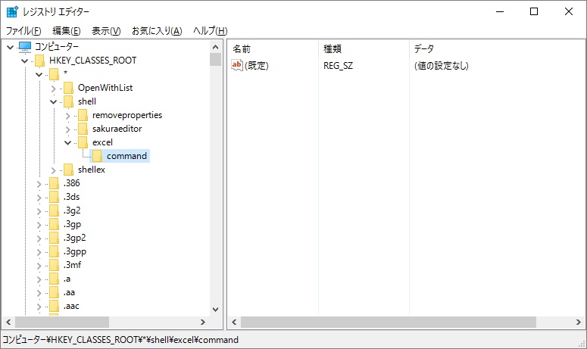This screenshot has height=349, width=587.
Task: Expand the .386 key
Action: pyautogui.click(x=39, y=184)
